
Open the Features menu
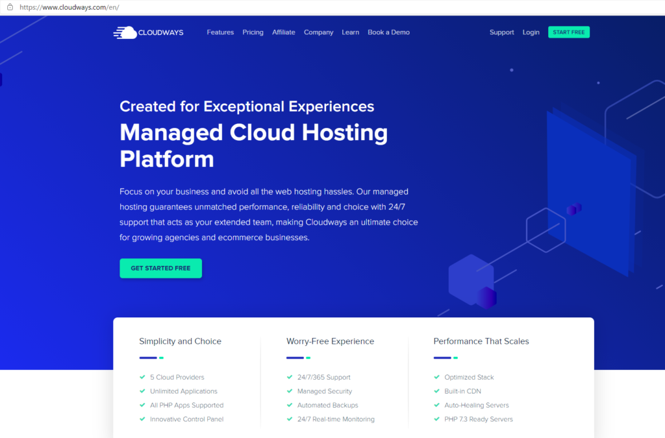pyautogui.click(x=220, y=32)
